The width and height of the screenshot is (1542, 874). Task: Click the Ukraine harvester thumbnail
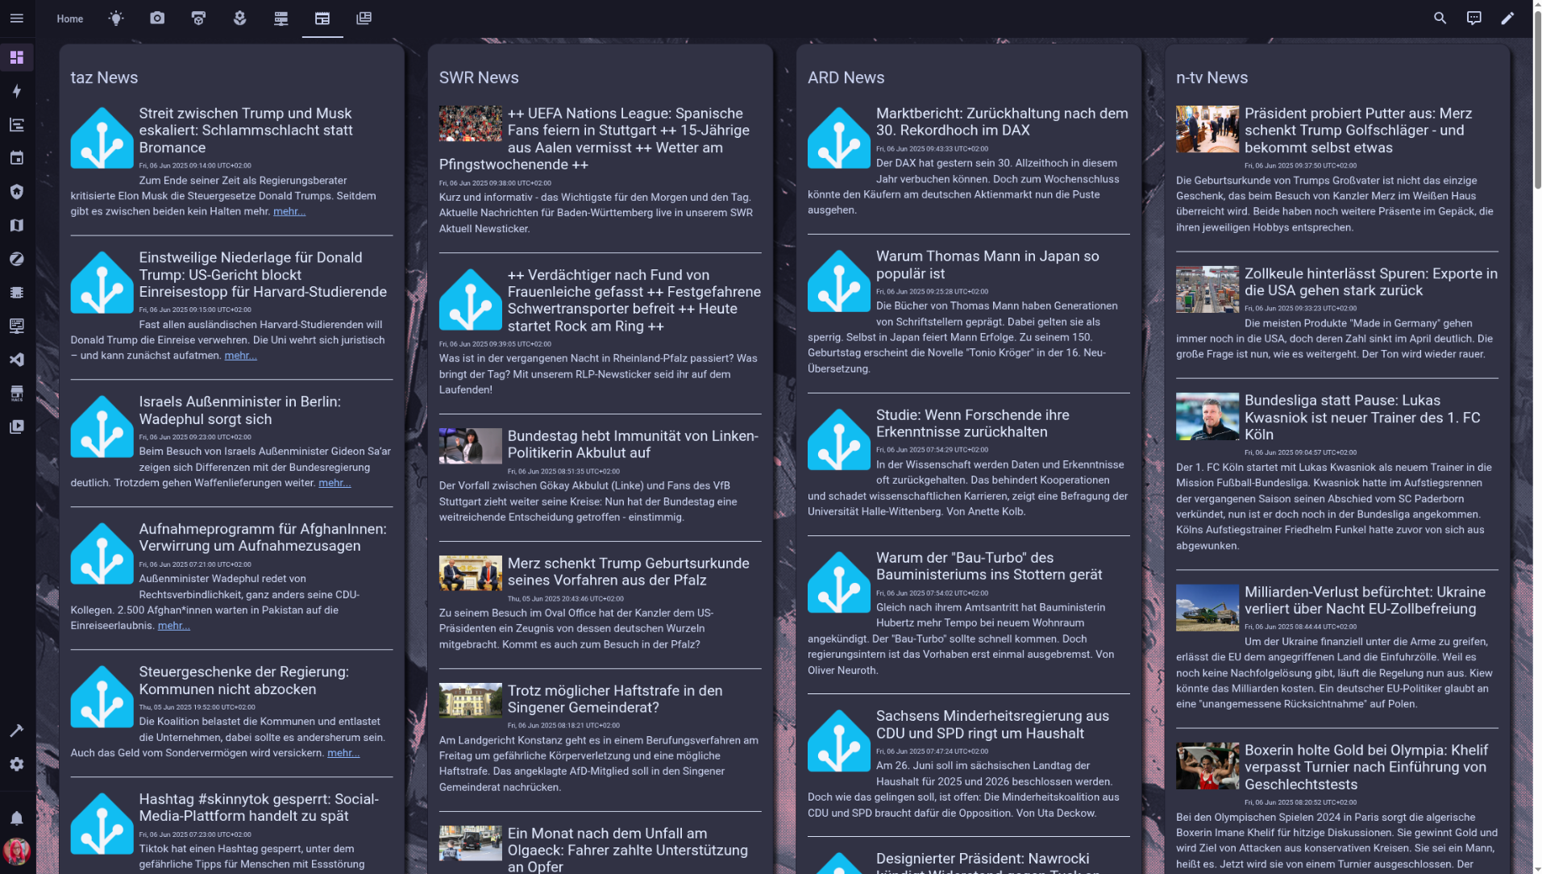(x=1207, y=607)
